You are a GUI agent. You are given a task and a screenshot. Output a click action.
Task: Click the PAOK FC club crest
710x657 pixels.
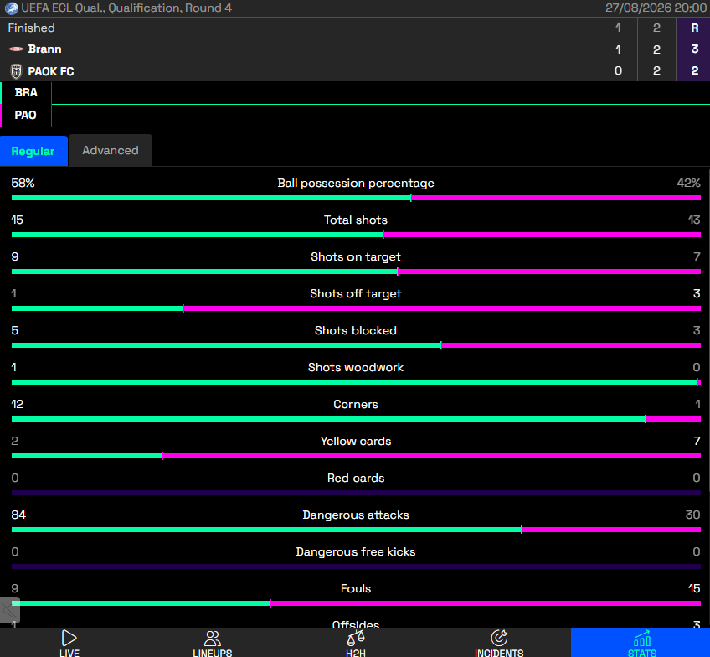[16, 71]
